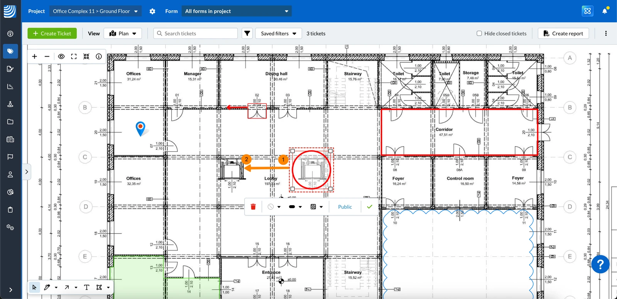Delete selected annotation with red trash
Image resolution: width=617 pixels, height=299 pixels.
point(253,207)
